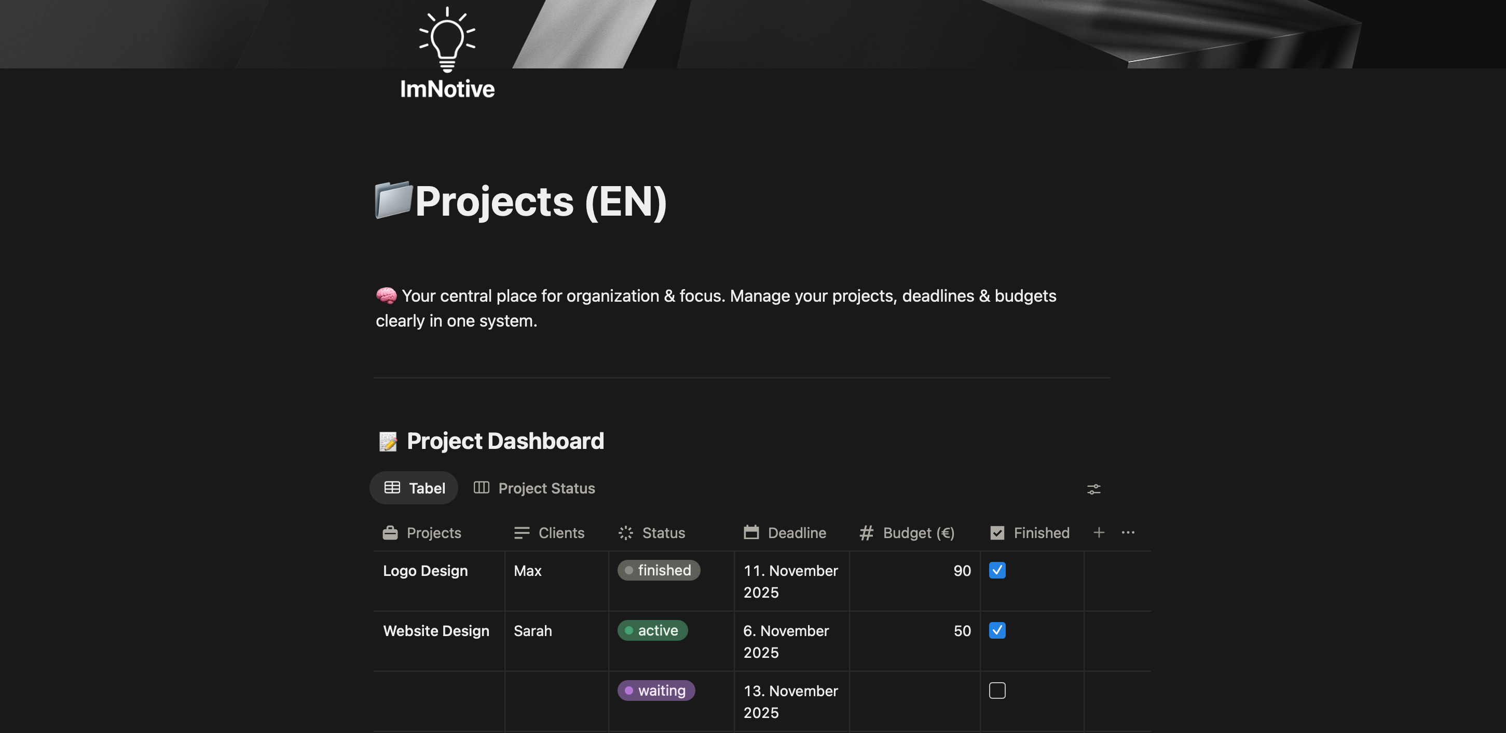Open the Project Dashboard heading
The width and height of the screenshot is (1506, 733).
505,441
